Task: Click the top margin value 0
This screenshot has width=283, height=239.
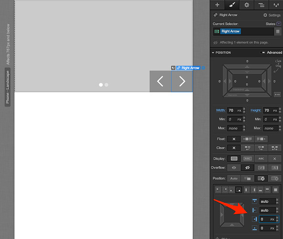Action: click(247, 61)
